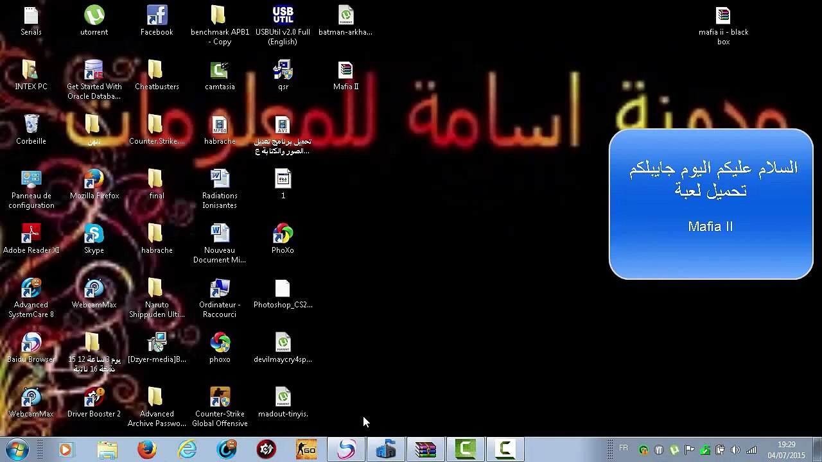Launch Mozilla Firefox desktop shortcut

[x=94, y=185]
